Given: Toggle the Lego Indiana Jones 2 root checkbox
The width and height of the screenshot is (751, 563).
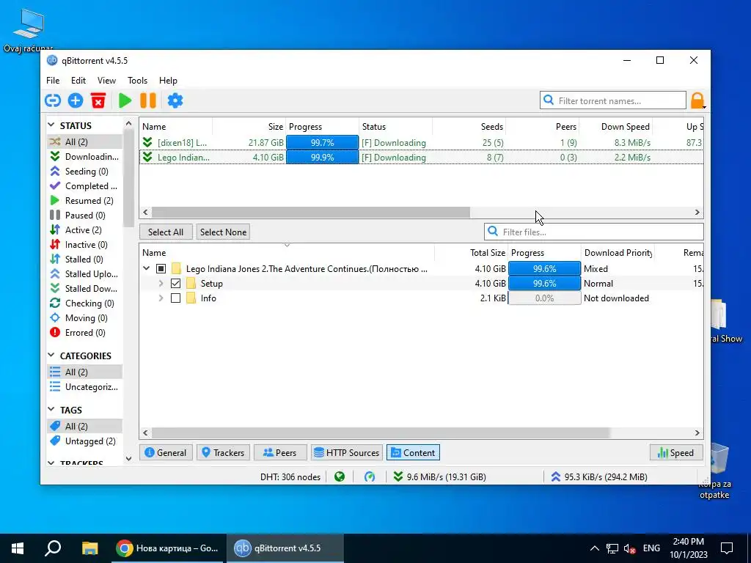Looking at the screenshot, I should click(x=161, y=268).
